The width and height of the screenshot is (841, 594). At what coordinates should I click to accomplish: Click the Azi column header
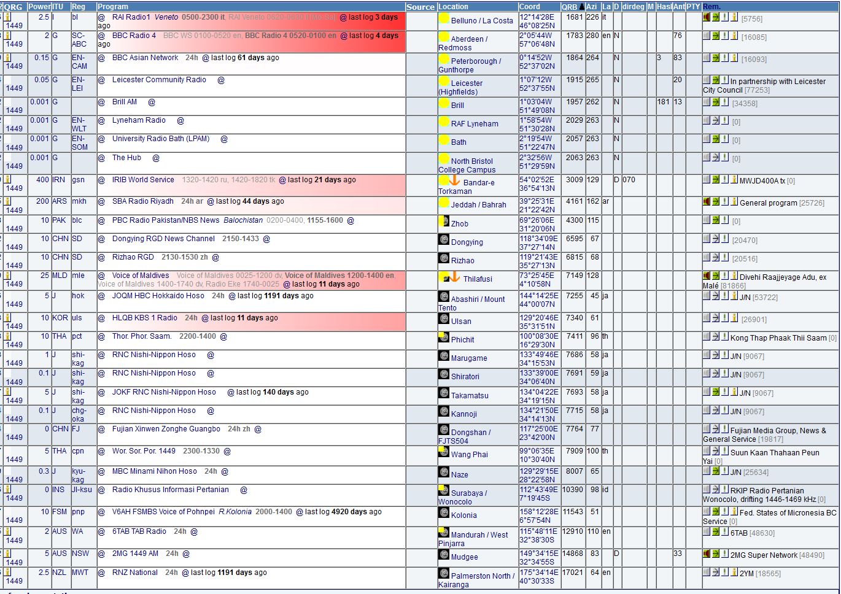[592, 7]
